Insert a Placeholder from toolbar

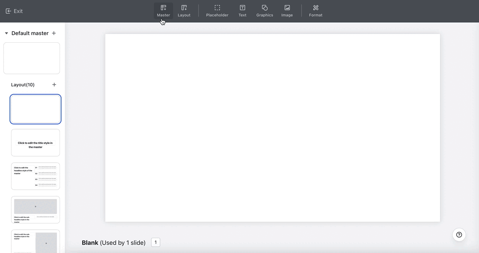coord(217,11)
